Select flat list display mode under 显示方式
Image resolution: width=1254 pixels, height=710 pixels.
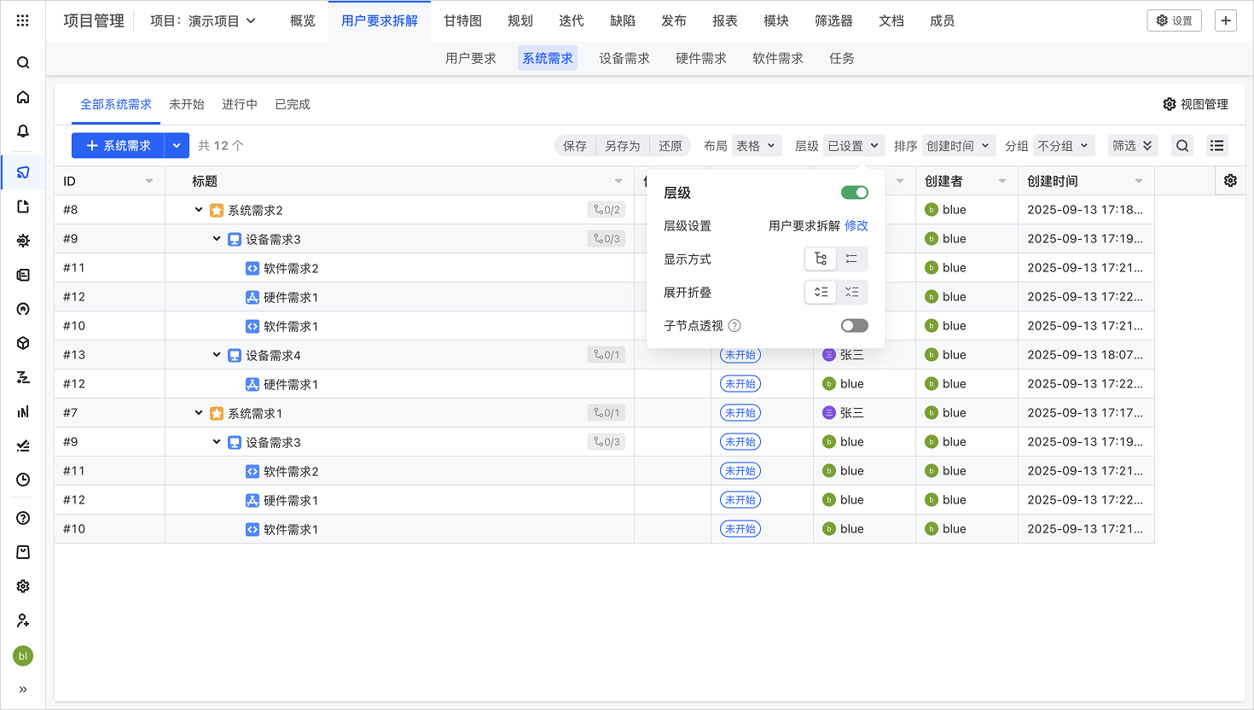[x=851, y=259]
